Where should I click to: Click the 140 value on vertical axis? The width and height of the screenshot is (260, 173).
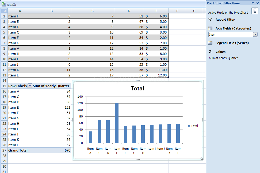click(80, 97)
